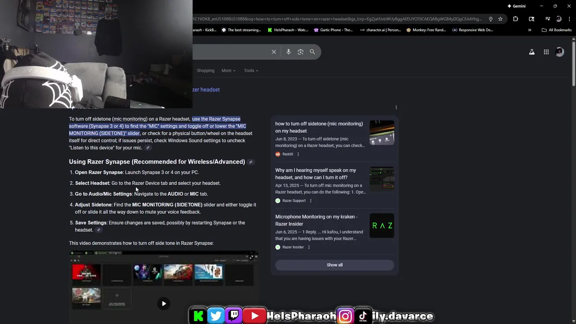Open more options for Reddit source

[x=298, y=154]
